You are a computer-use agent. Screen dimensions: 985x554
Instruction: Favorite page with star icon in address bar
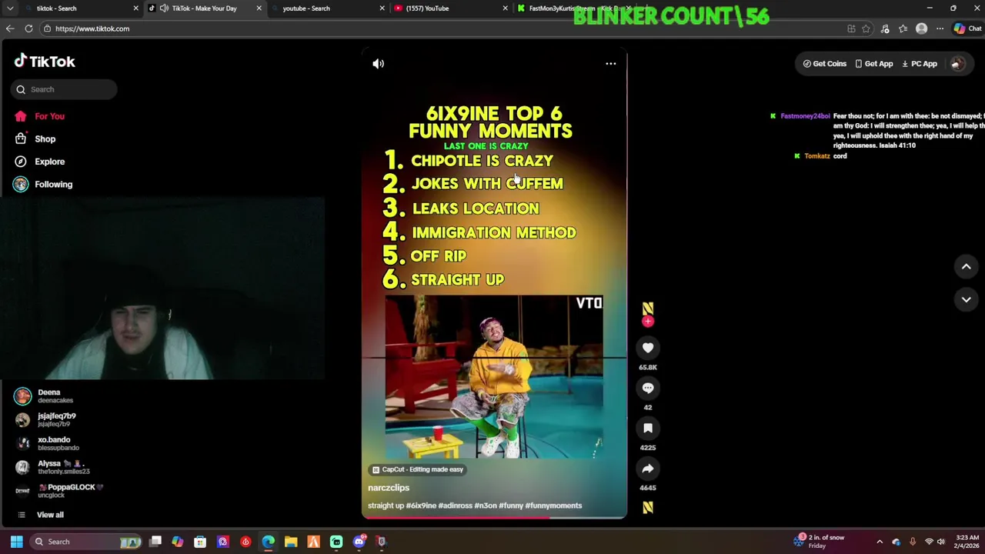click(866, 28)
